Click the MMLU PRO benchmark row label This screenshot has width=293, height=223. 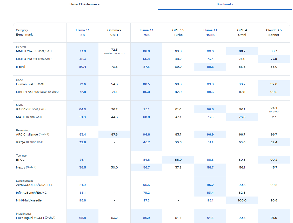[x=34, y=59]
